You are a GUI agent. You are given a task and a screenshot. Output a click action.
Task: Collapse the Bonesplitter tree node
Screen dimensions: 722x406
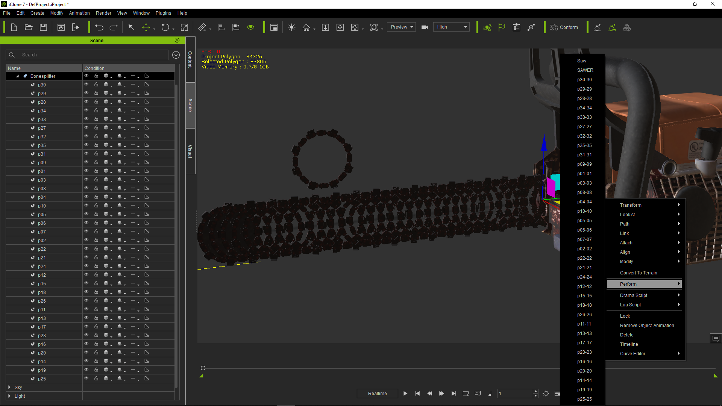pyautogui.click(x=17, y=76)
